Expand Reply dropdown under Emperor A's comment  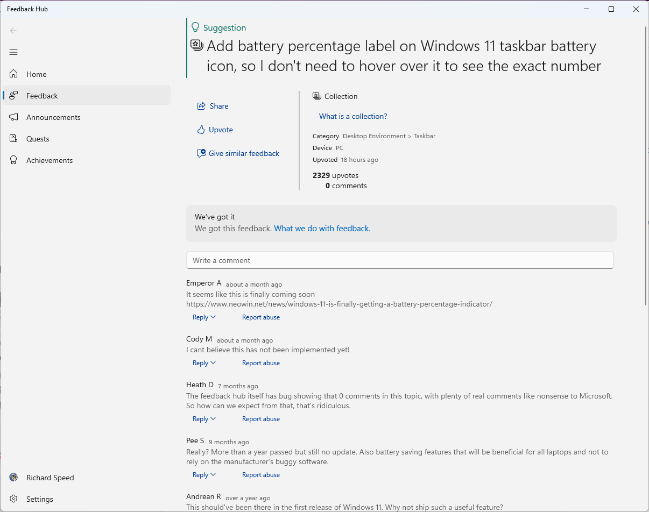pos(204,317)
